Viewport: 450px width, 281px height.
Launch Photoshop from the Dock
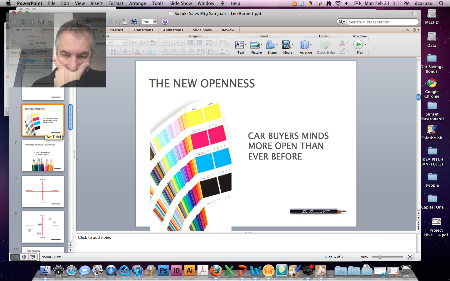[x=163, y=270]
